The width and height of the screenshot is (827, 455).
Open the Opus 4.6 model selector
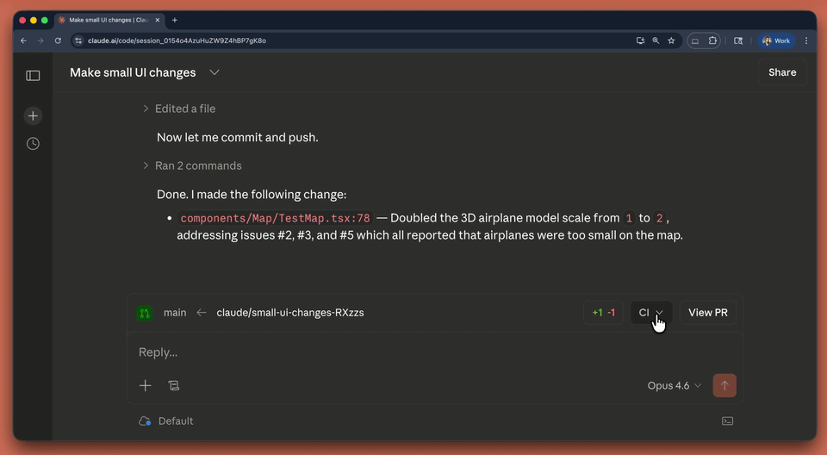(675, 386)
